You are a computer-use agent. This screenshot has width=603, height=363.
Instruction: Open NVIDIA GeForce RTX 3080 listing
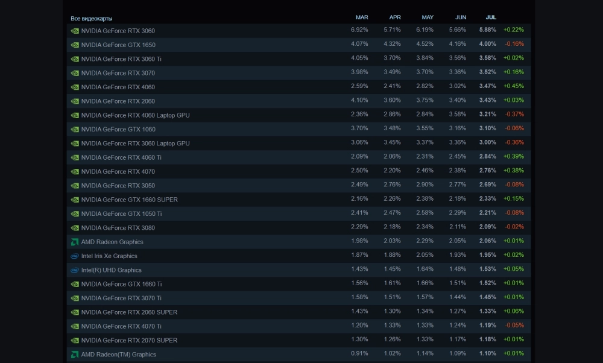(118, 228)
